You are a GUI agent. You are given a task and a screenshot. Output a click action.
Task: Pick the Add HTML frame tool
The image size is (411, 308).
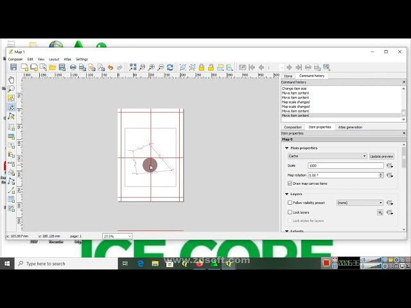click(12, 209)
